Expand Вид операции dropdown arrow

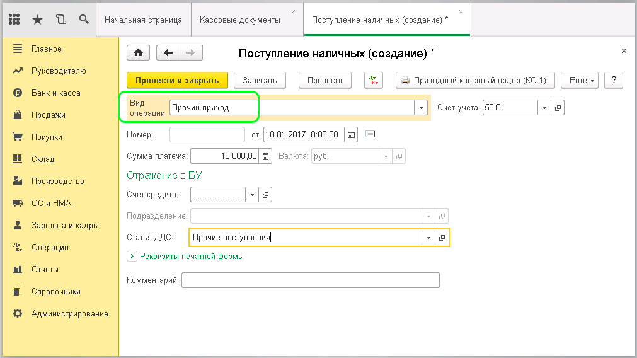pos(421,108)
